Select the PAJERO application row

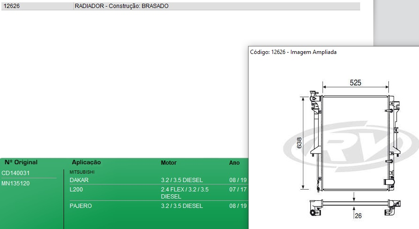(81, 206)
